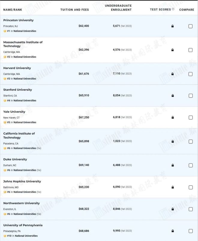Image resolution: width=198 pixels, height=241 pixels.
Task: Select California Institute of Technology compare checkbox
Action: 190,141
